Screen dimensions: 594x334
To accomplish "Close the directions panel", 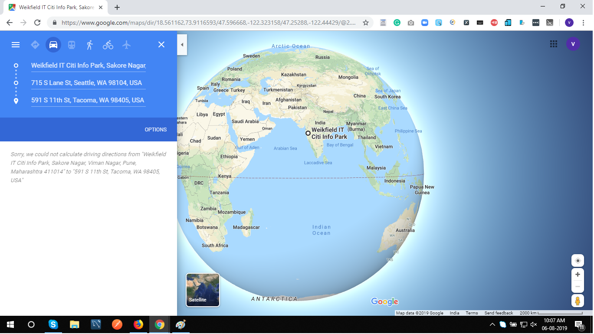I will pyautogui.click(x=161, y=45).
